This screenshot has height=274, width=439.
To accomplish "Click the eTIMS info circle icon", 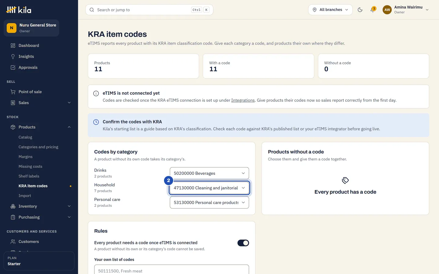I will pos(96,93).
